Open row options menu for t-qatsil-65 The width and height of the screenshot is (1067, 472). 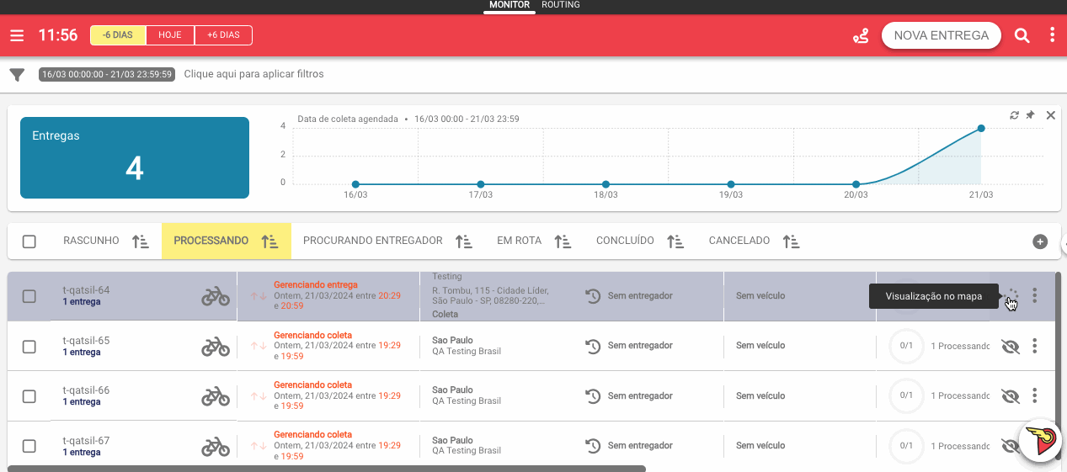[1035, 346]
